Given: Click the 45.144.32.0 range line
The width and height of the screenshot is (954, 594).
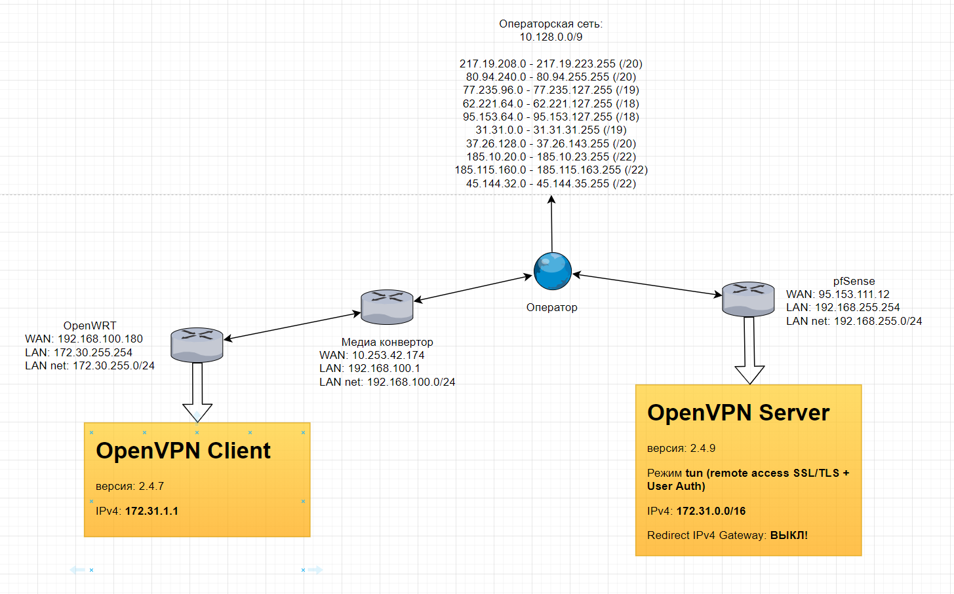Looking at the screenshot, I should [x=551, y=183].
